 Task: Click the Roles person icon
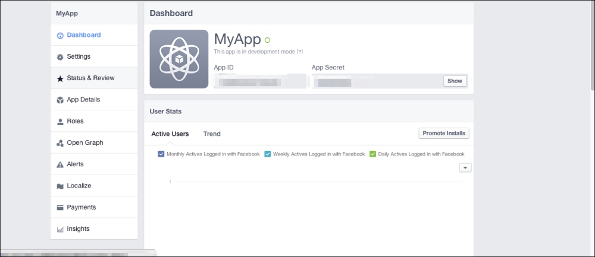60,122
